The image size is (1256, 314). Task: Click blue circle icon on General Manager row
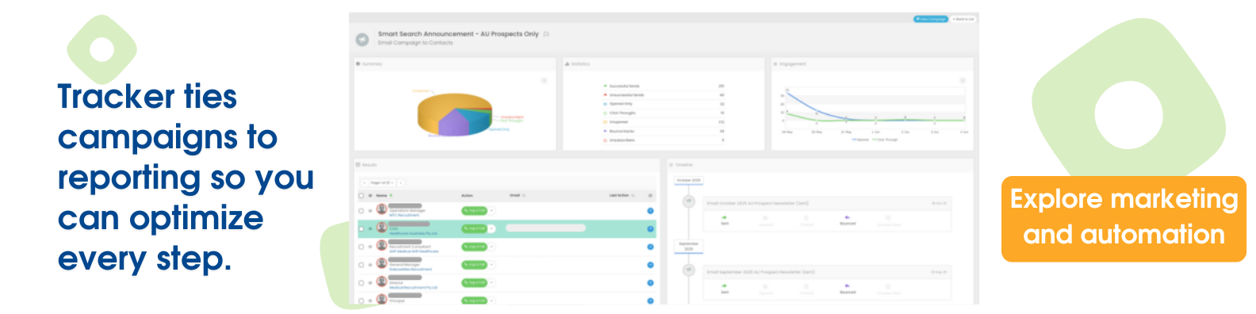(x=650, y=265)
